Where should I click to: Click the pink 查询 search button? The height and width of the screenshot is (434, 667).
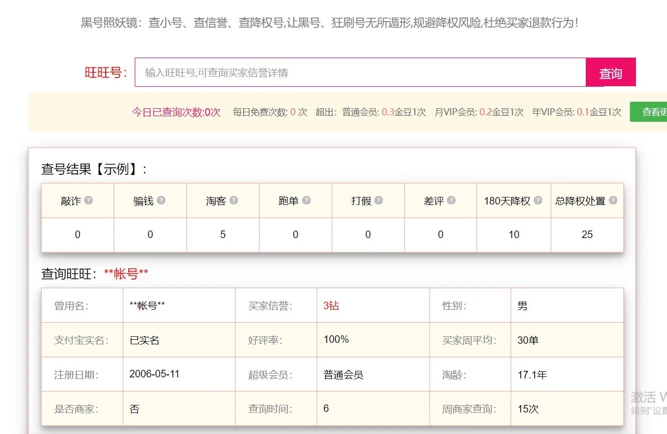point(610,73)
